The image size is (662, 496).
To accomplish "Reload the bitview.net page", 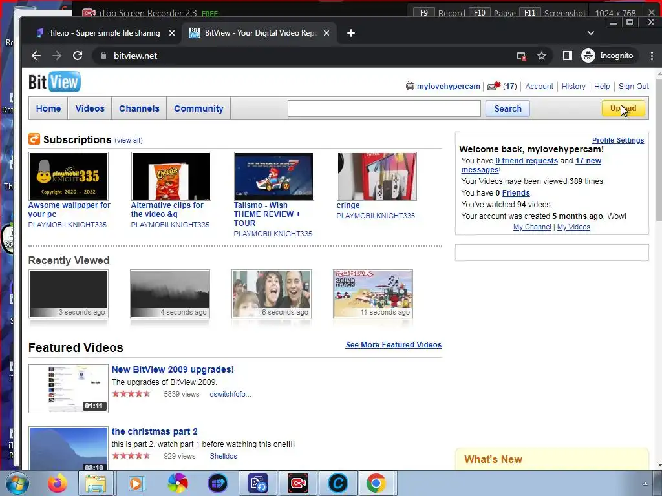I will (x=78, y=56).
